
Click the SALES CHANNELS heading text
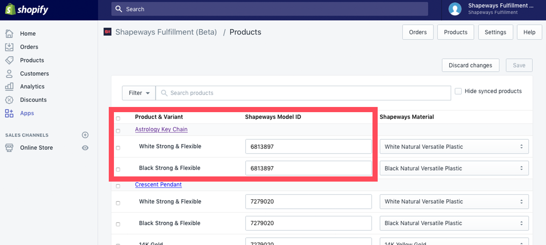(x=27, y=135)
